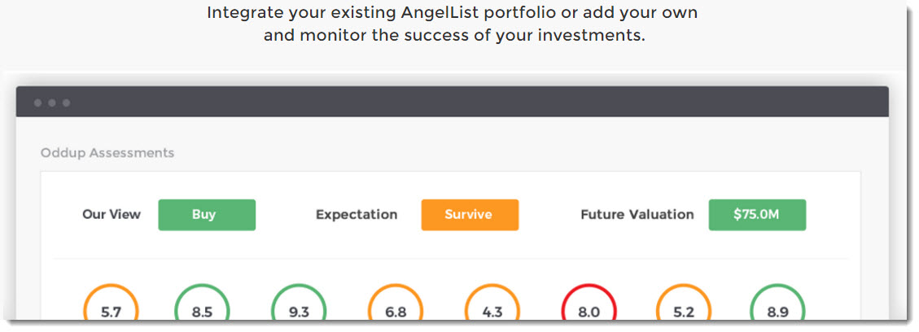Screen dimensions: 919x332
Task: Select the $75.0M valuation button
Action: pos(757,215)
